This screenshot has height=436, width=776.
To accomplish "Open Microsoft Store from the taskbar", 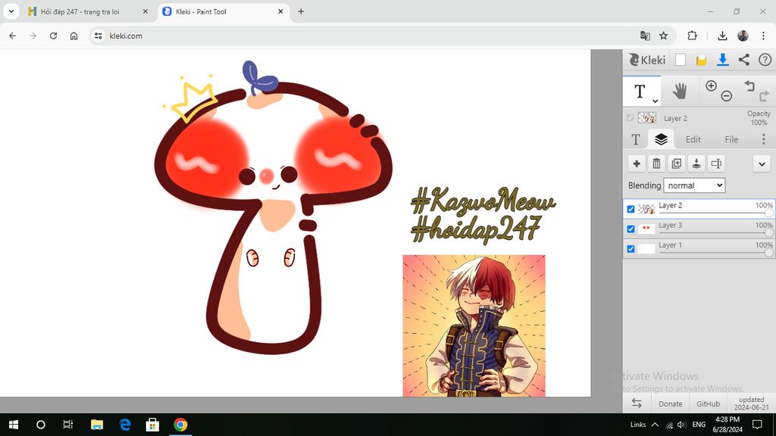I will tap(152, 425).
